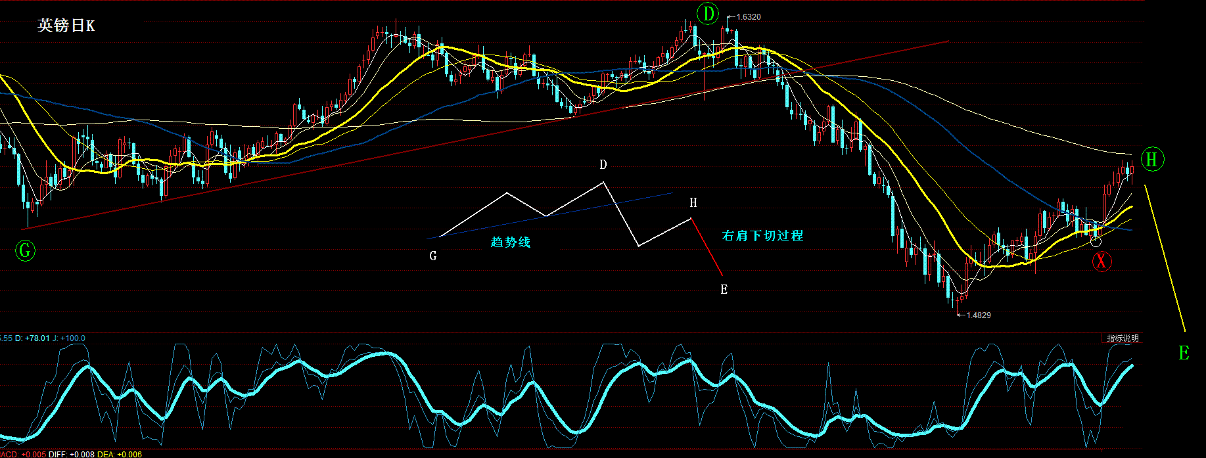The width and height of the screenshot is (1206, 458).
Task: Click the DEA: +0.006 MACD value
Action: [x=120, y=454]
